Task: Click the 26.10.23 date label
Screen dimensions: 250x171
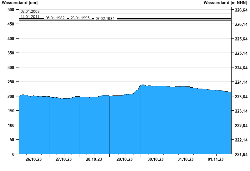Action: coord(34,159)
